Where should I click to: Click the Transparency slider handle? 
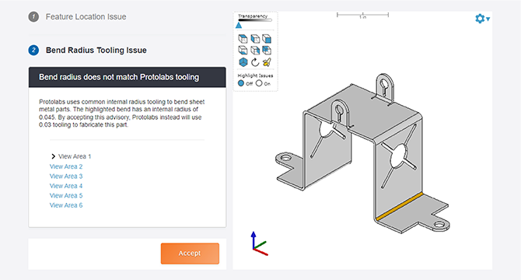point(239,25)
